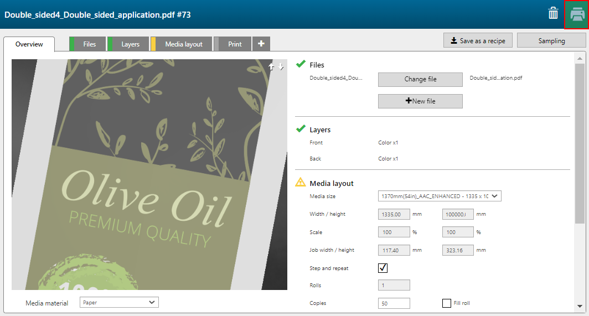Click the up arrow on preview image
Screen dimensions: 589x316
pyautogui.click(x=271, y=67)
